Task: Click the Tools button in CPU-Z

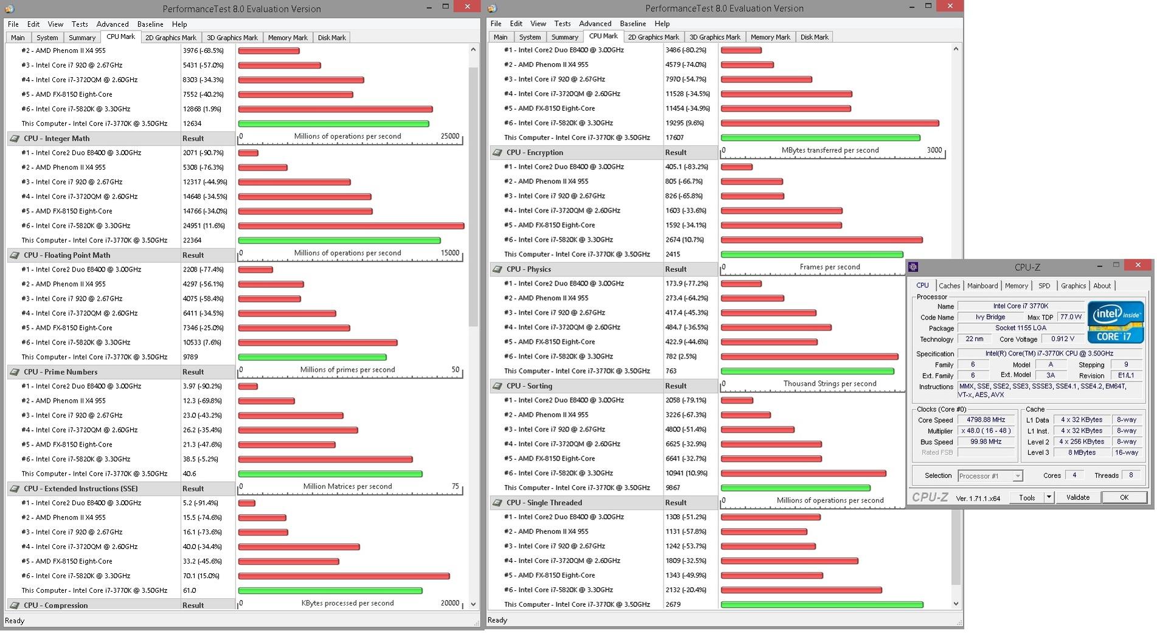Action: [x=1027, y=498]
